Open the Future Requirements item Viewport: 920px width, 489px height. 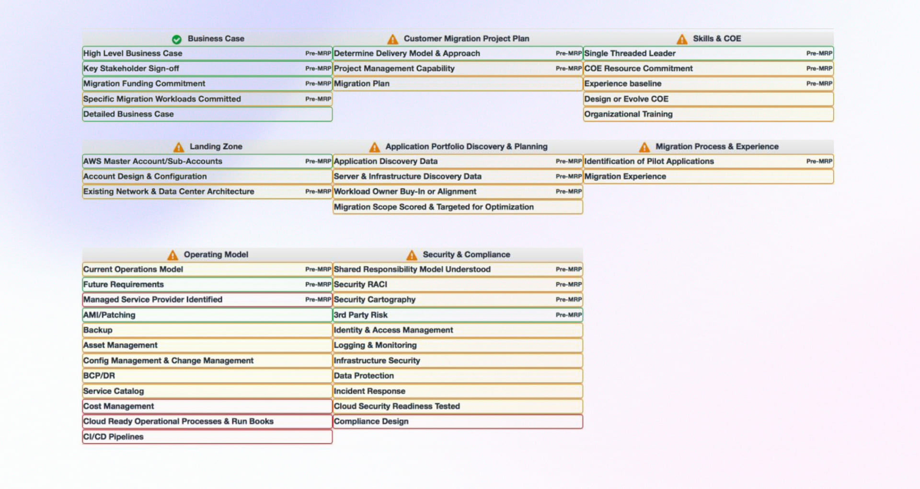coord(207,284)
